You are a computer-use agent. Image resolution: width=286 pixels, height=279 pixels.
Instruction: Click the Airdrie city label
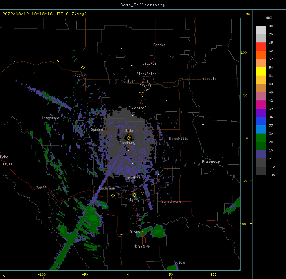pos(134,178)
